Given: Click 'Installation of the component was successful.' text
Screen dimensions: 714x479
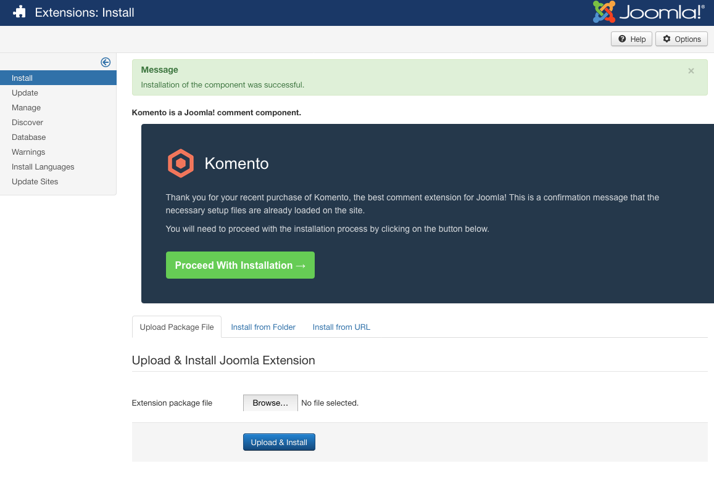Looking at the screenshot, I should (223, 85).
